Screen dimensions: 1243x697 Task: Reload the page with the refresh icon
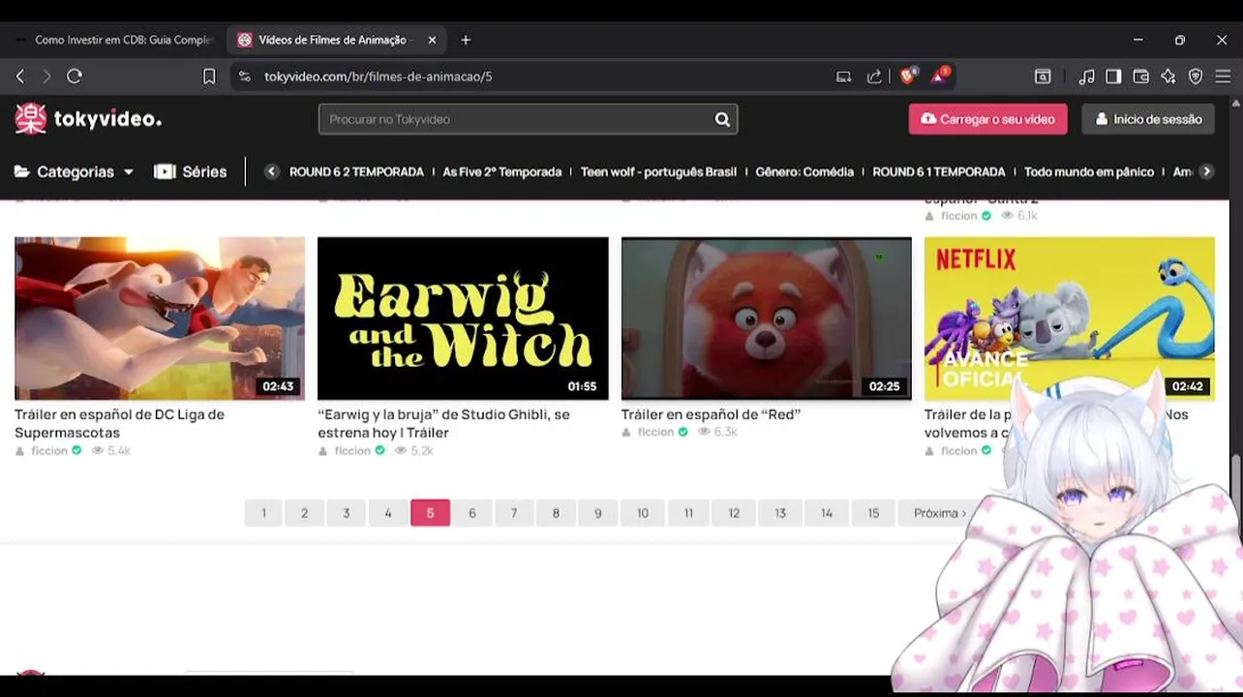pos(75,76)
